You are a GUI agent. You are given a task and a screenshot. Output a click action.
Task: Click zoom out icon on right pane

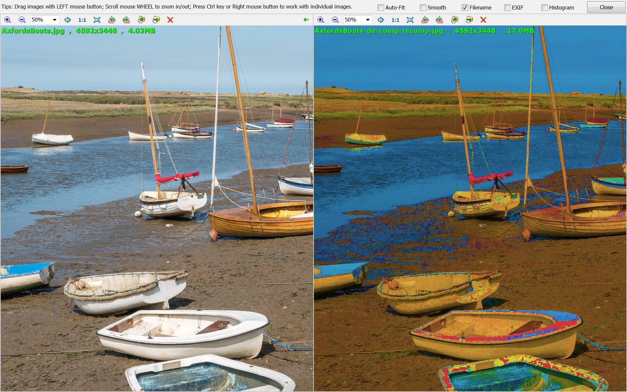(335, 20)
